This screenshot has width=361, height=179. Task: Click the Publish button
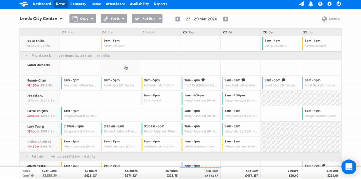coord(145,19)
